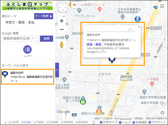Click the blue childcare icon near 年金事務所
The width and height of the screenshot is (168, 125).
tap(137, 19)
